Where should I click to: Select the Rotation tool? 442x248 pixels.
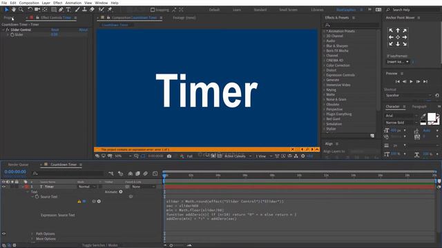(x=30, y=10)
